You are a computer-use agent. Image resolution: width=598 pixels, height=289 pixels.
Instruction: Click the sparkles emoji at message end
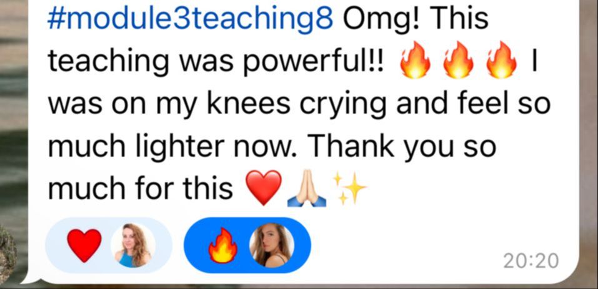coord(349,188)
